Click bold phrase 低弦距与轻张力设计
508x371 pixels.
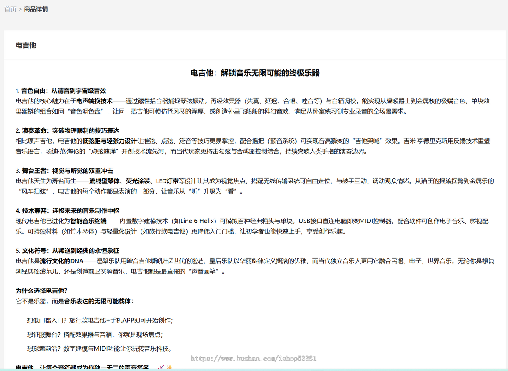coord(110,141)
